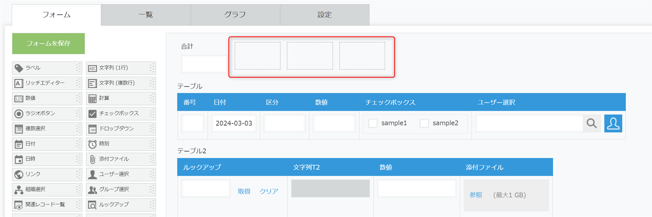The height and width of the screenshot is (217, 652).
Task: Click the ユーザー選択 text input
Action: (529, 124)
